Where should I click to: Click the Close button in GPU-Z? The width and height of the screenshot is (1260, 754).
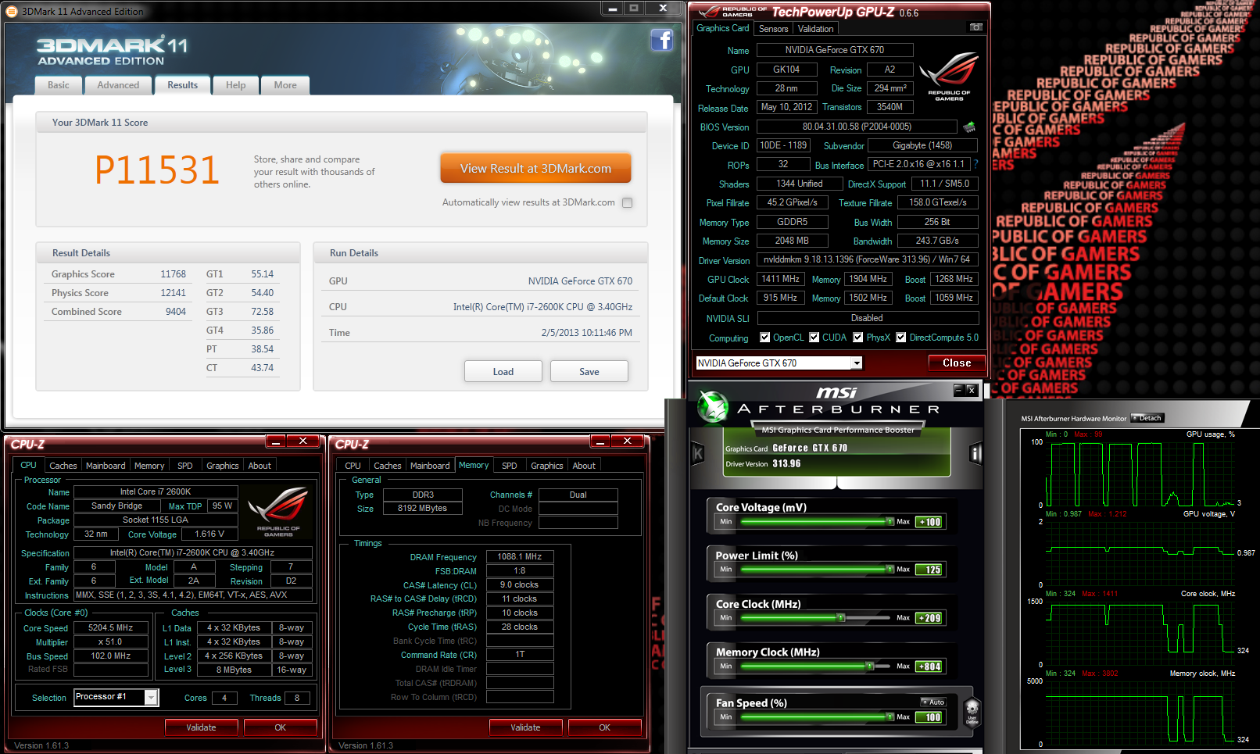[957, 363]
